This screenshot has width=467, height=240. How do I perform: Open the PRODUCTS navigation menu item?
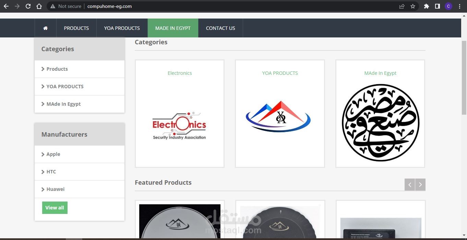coord(76,28)
